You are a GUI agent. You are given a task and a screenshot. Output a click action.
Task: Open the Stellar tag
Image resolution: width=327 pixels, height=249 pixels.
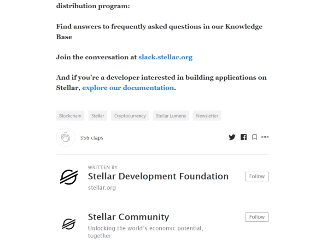98,116
